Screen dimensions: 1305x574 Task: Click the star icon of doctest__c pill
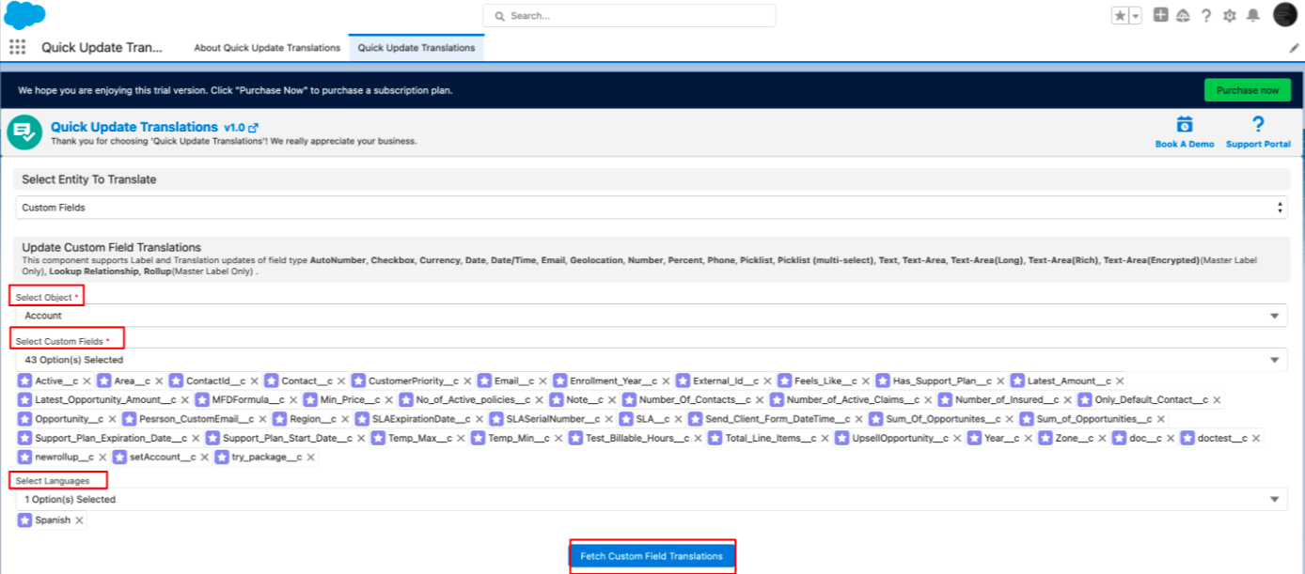coord(1187,439)
